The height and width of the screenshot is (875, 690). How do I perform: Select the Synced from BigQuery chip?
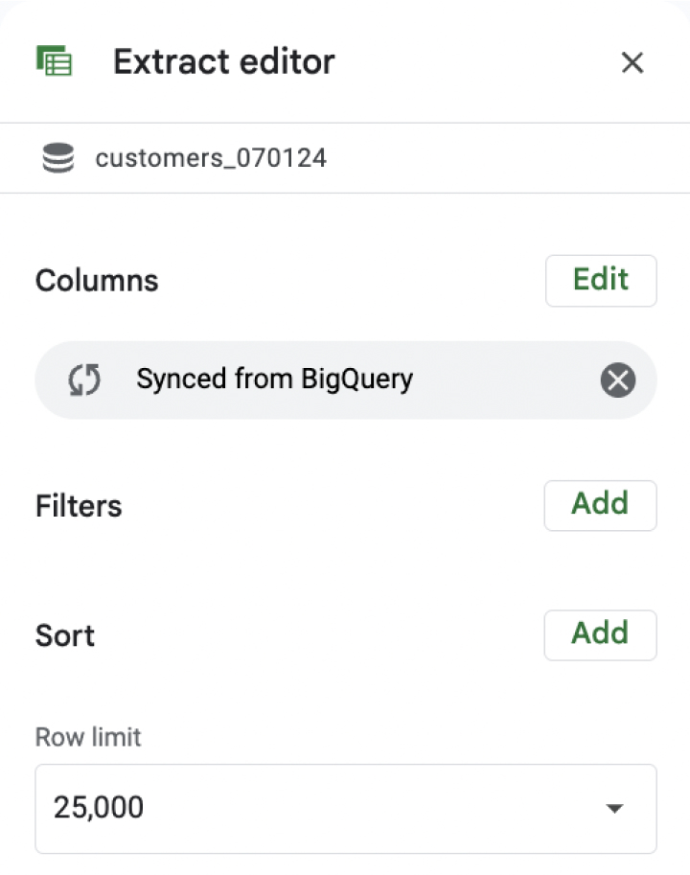[x=345, y=380]
